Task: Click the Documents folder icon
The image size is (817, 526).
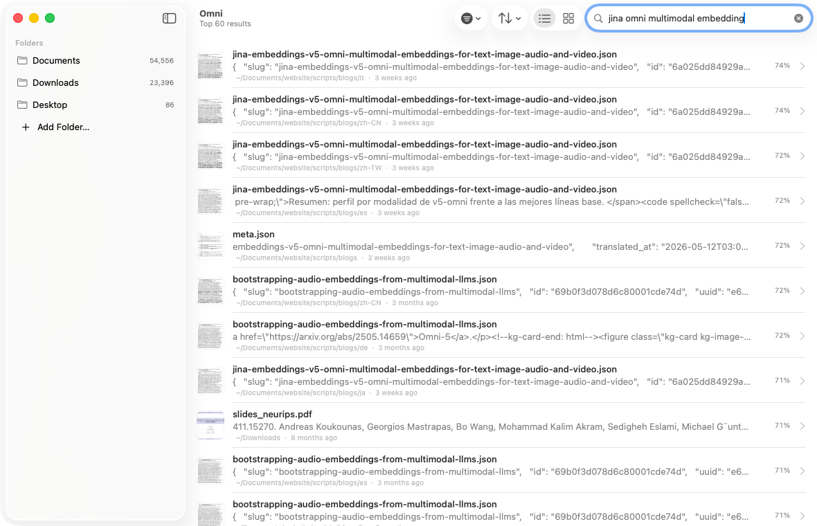Action: point(22,60)
